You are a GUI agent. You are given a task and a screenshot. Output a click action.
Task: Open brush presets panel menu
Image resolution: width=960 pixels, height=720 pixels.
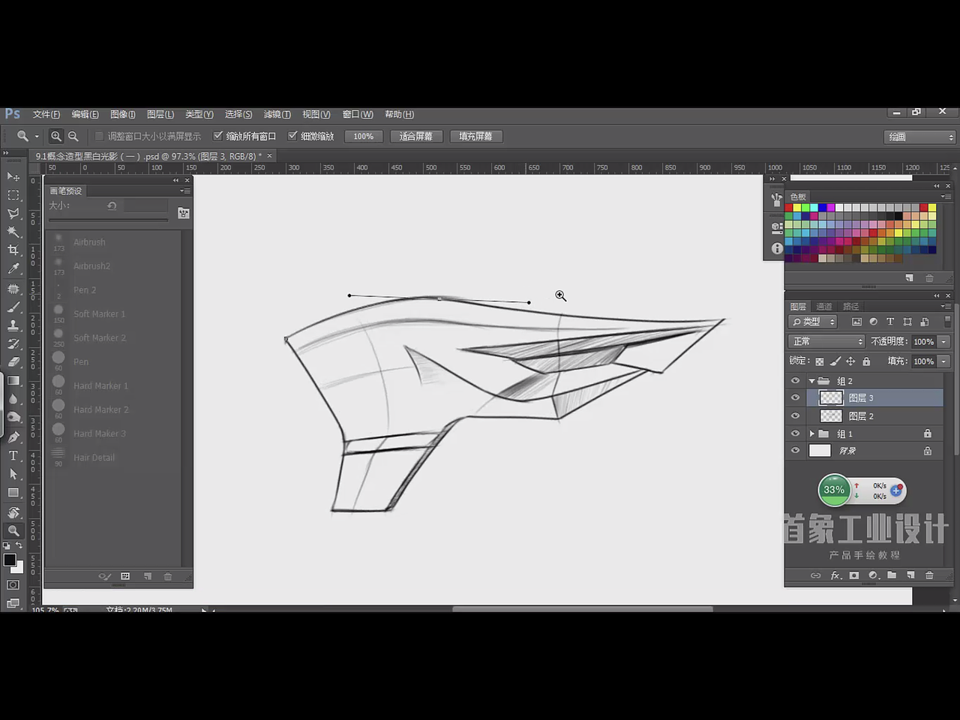(x=184, y=191)
